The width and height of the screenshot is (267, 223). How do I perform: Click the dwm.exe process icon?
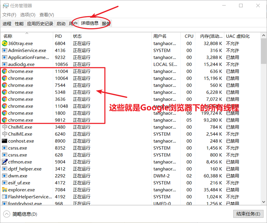[x=5, y=176]
